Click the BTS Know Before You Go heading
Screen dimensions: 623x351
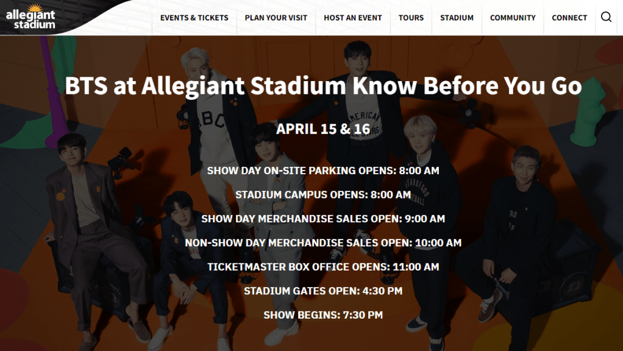(323, 86)
